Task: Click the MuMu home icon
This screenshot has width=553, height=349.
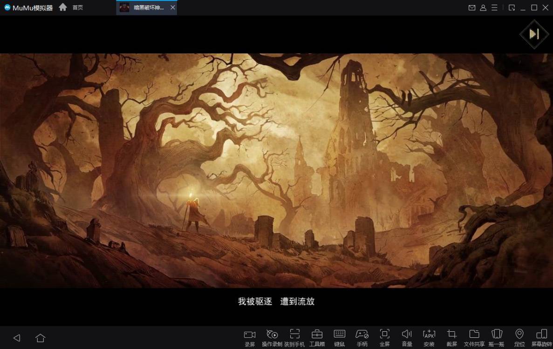Action: coord(63,7)
